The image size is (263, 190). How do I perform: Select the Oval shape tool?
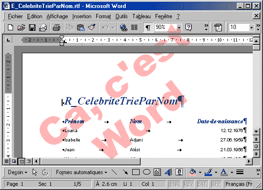pos(146,172)
